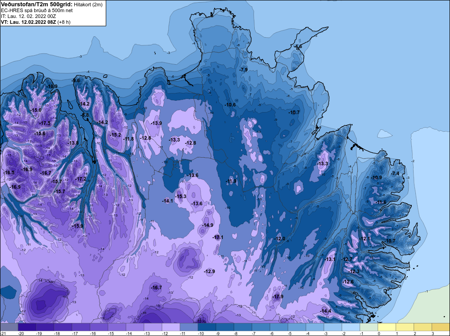The width and height of the screenshot is (450, 336).
Task: Click the -13.1 temperature value
Action: 330,260
